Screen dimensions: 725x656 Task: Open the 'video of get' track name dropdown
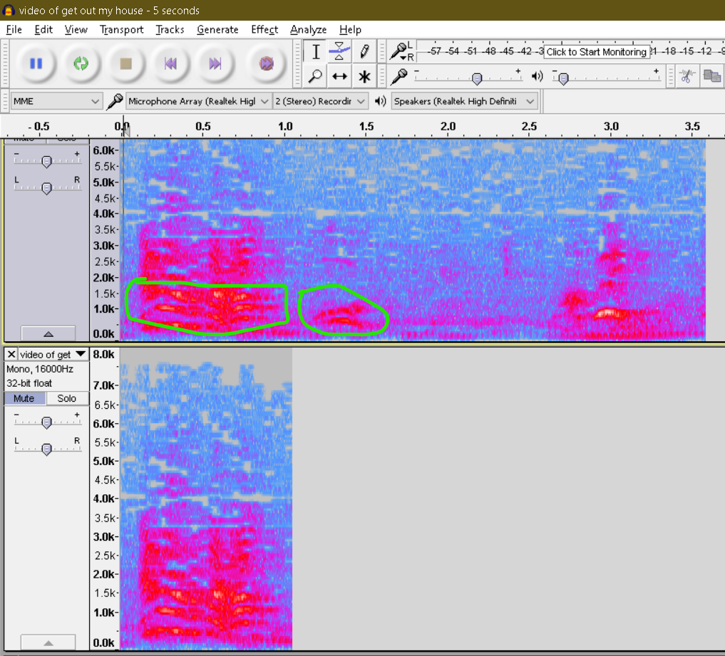click(52, 354)
